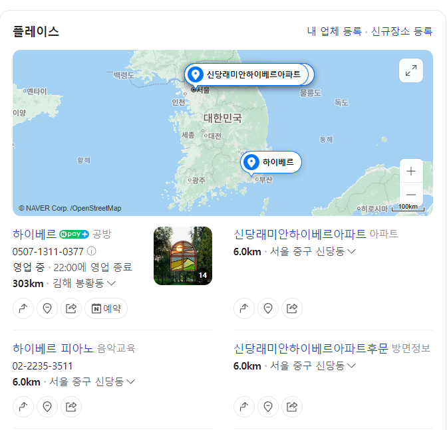Open 신당래미안하이베르아파트 아파트 link
The height and width of the screenshot is (430, 447).
click(x=299, y=234)
